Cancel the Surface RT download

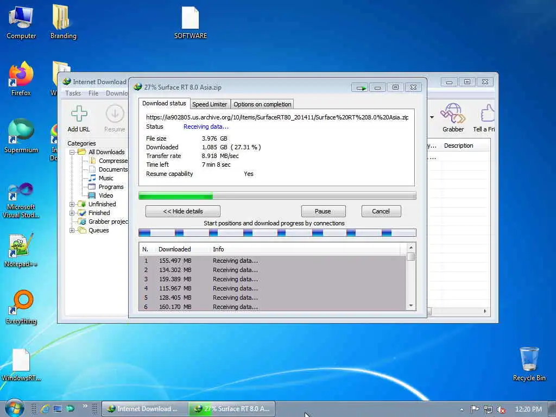(381, 211)
